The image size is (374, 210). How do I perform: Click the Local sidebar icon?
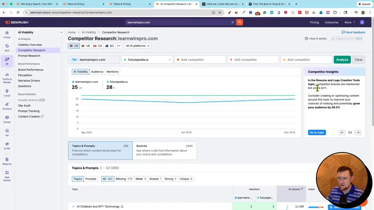(7, 93)
